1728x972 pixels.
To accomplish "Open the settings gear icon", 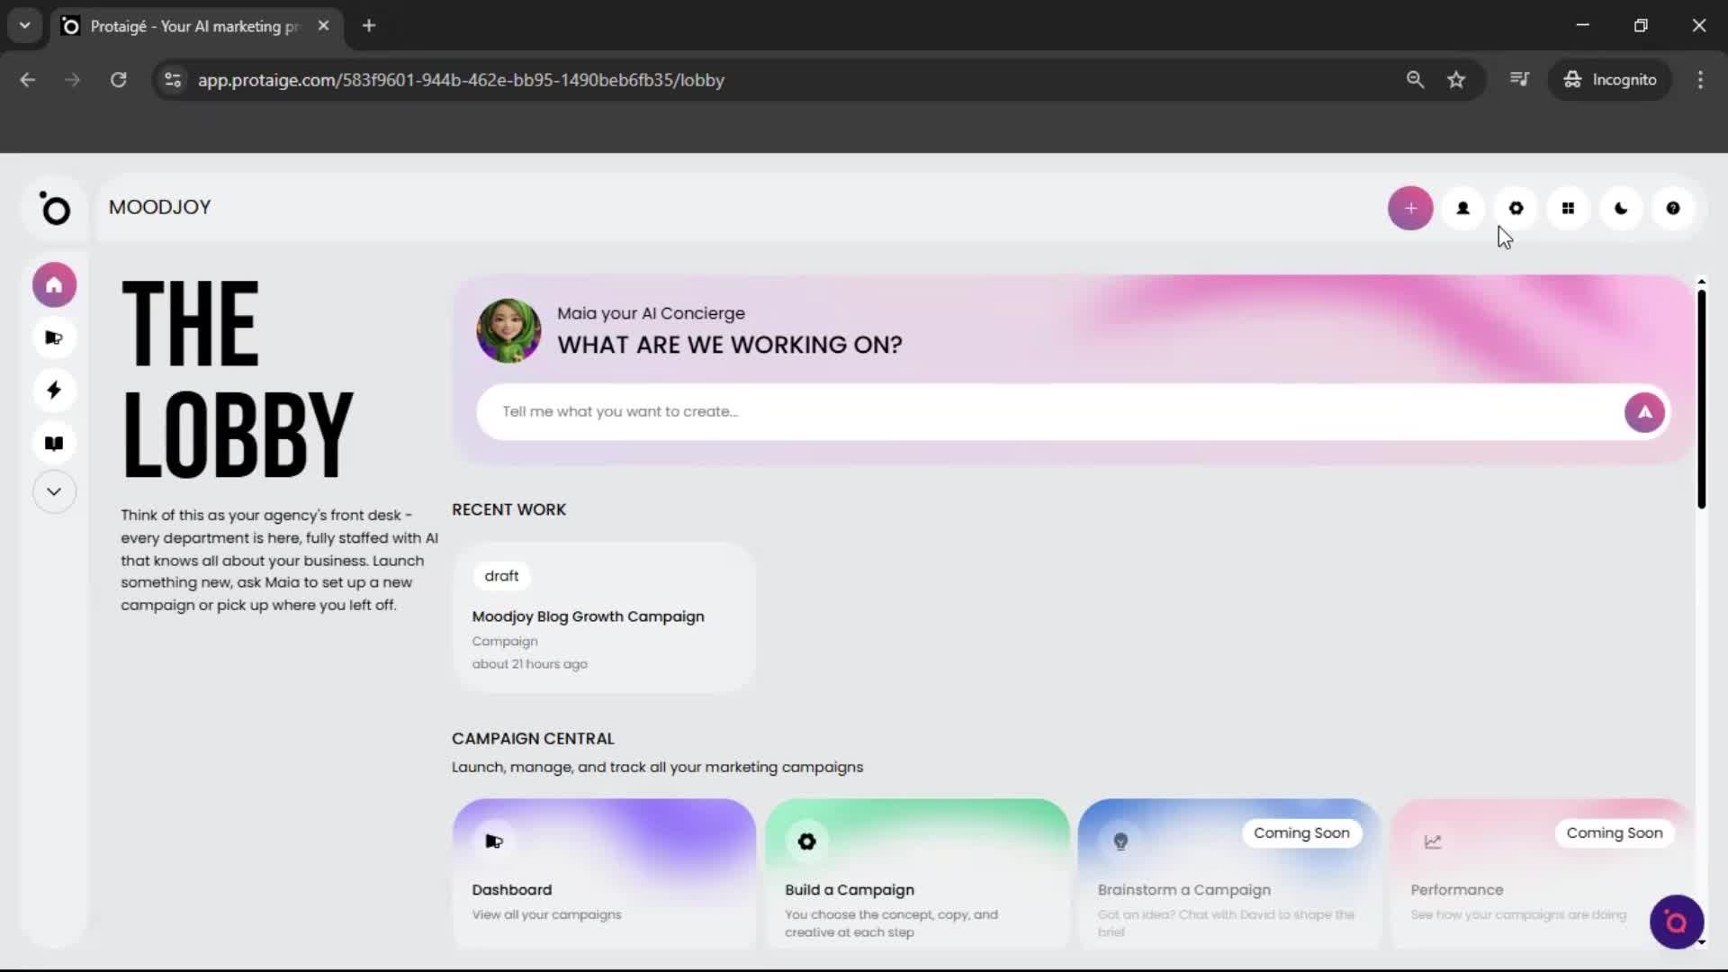I will click(x=1516, y=208).
